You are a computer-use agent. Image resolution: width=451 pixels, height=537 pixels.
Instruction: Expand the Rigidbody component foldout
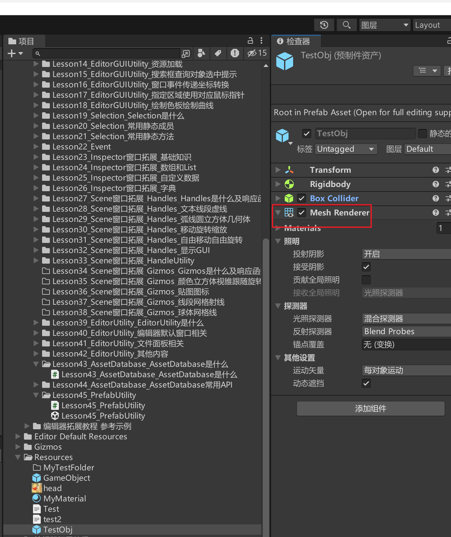tap(278, 184)
